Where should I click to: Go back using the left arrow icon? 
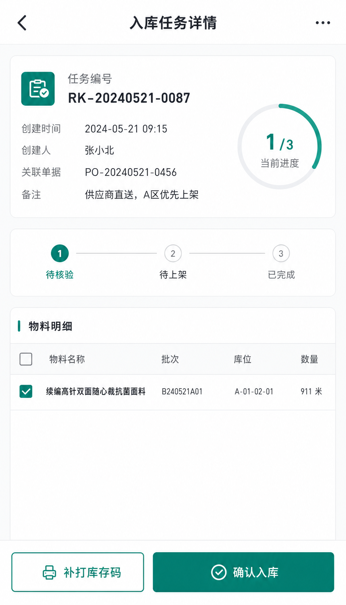22,23
